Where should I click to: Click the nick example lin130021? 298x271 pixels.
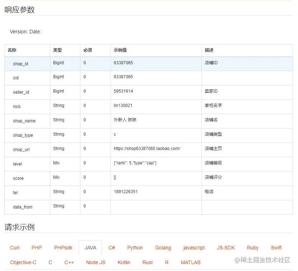click(123, 106)
